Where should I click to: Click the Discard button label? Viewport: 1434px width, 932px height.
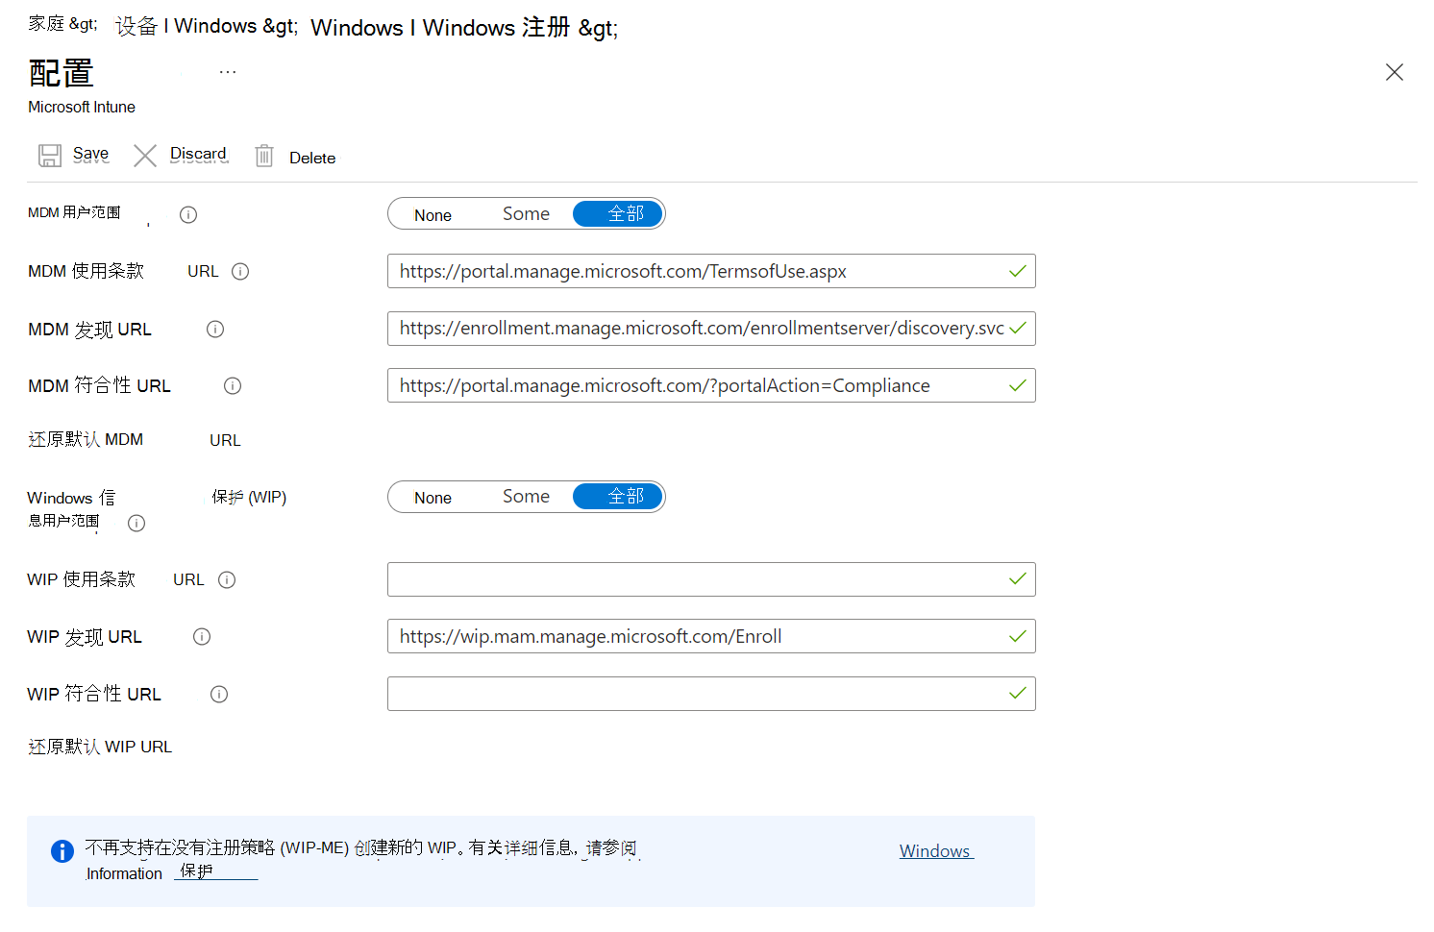(x=199, y=154)
